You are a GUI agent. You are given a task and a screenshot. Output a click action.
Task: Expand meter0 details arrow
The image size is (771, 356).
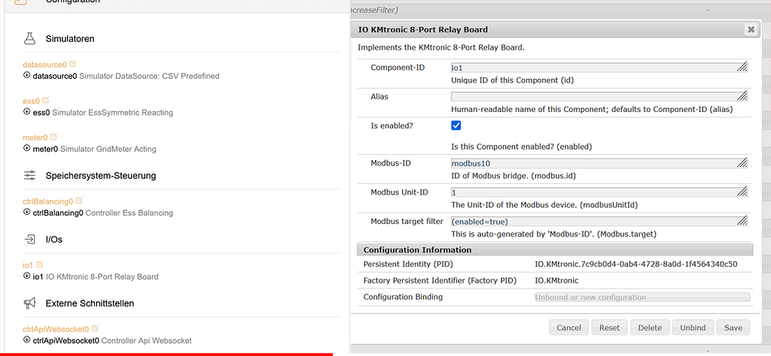(26, 148)
